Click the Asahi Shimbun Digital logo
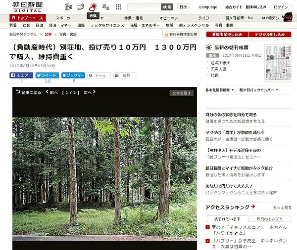This screenshot has height=250, width=297. pyautogui.click(x=28, y=7)
